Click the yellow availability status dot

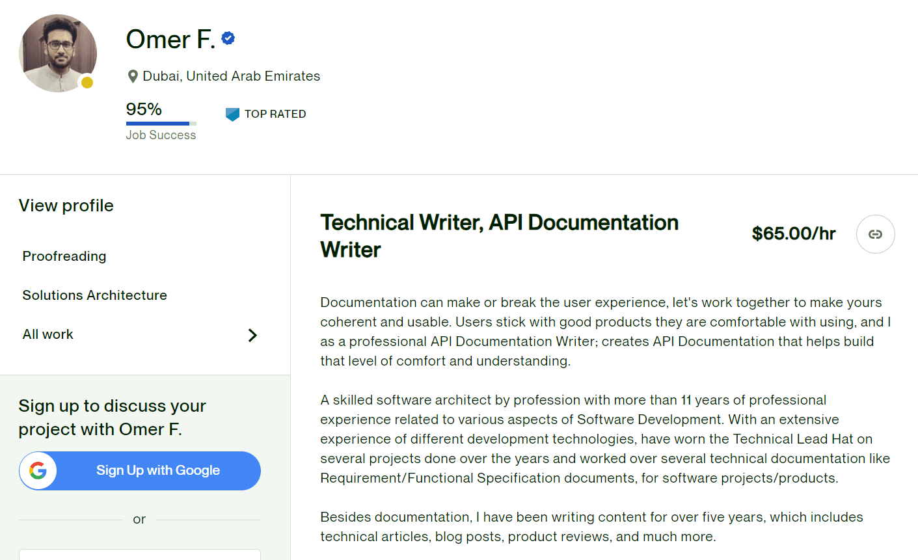click(x=87, y=83)
